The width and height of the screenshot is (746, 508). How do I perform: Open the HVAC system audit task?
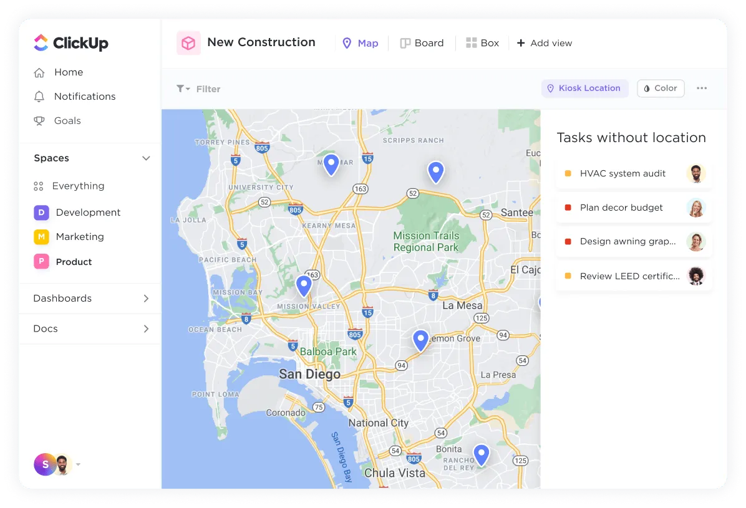coord(634,174)
